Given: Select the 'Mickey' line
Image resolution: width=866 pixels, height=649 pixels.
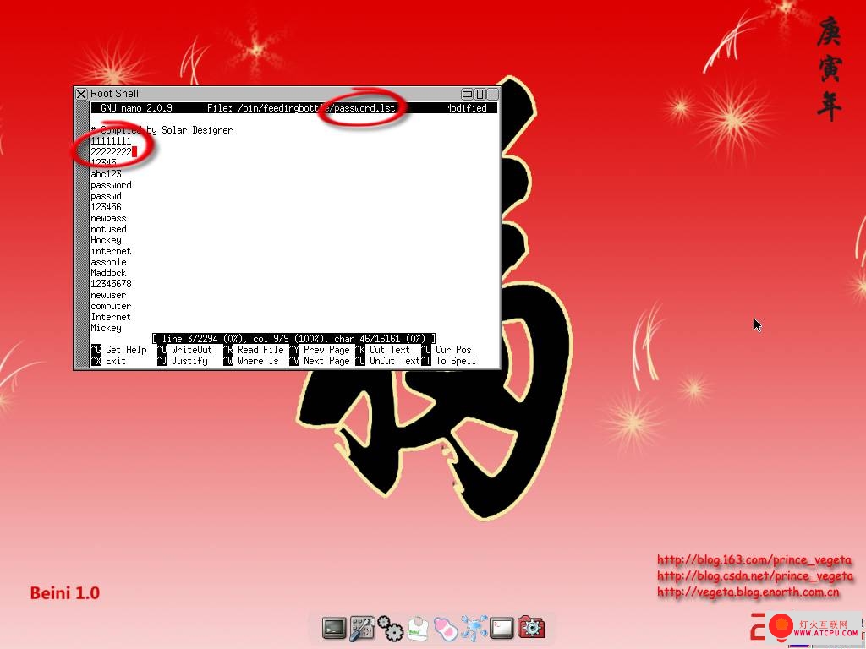Looking at the screenshot, I should click(106, 328).
